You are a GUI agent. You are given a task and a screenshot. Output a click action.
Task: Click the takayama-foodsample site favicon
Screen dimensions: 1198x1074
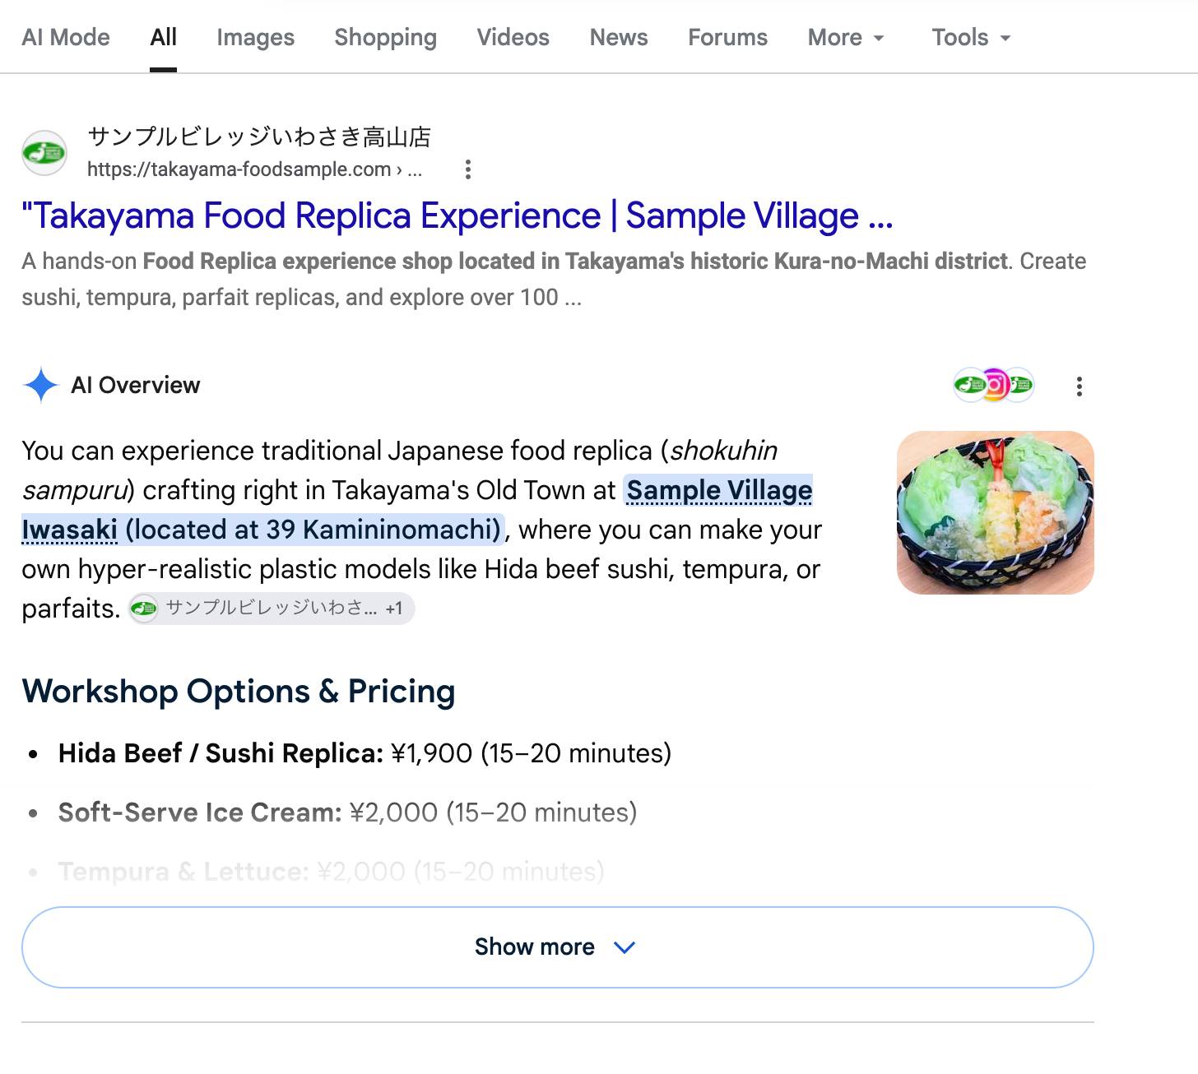click(44, 152)
